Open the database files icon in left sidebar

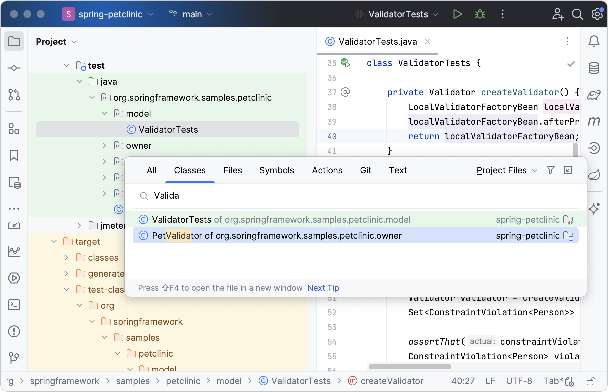14,182
